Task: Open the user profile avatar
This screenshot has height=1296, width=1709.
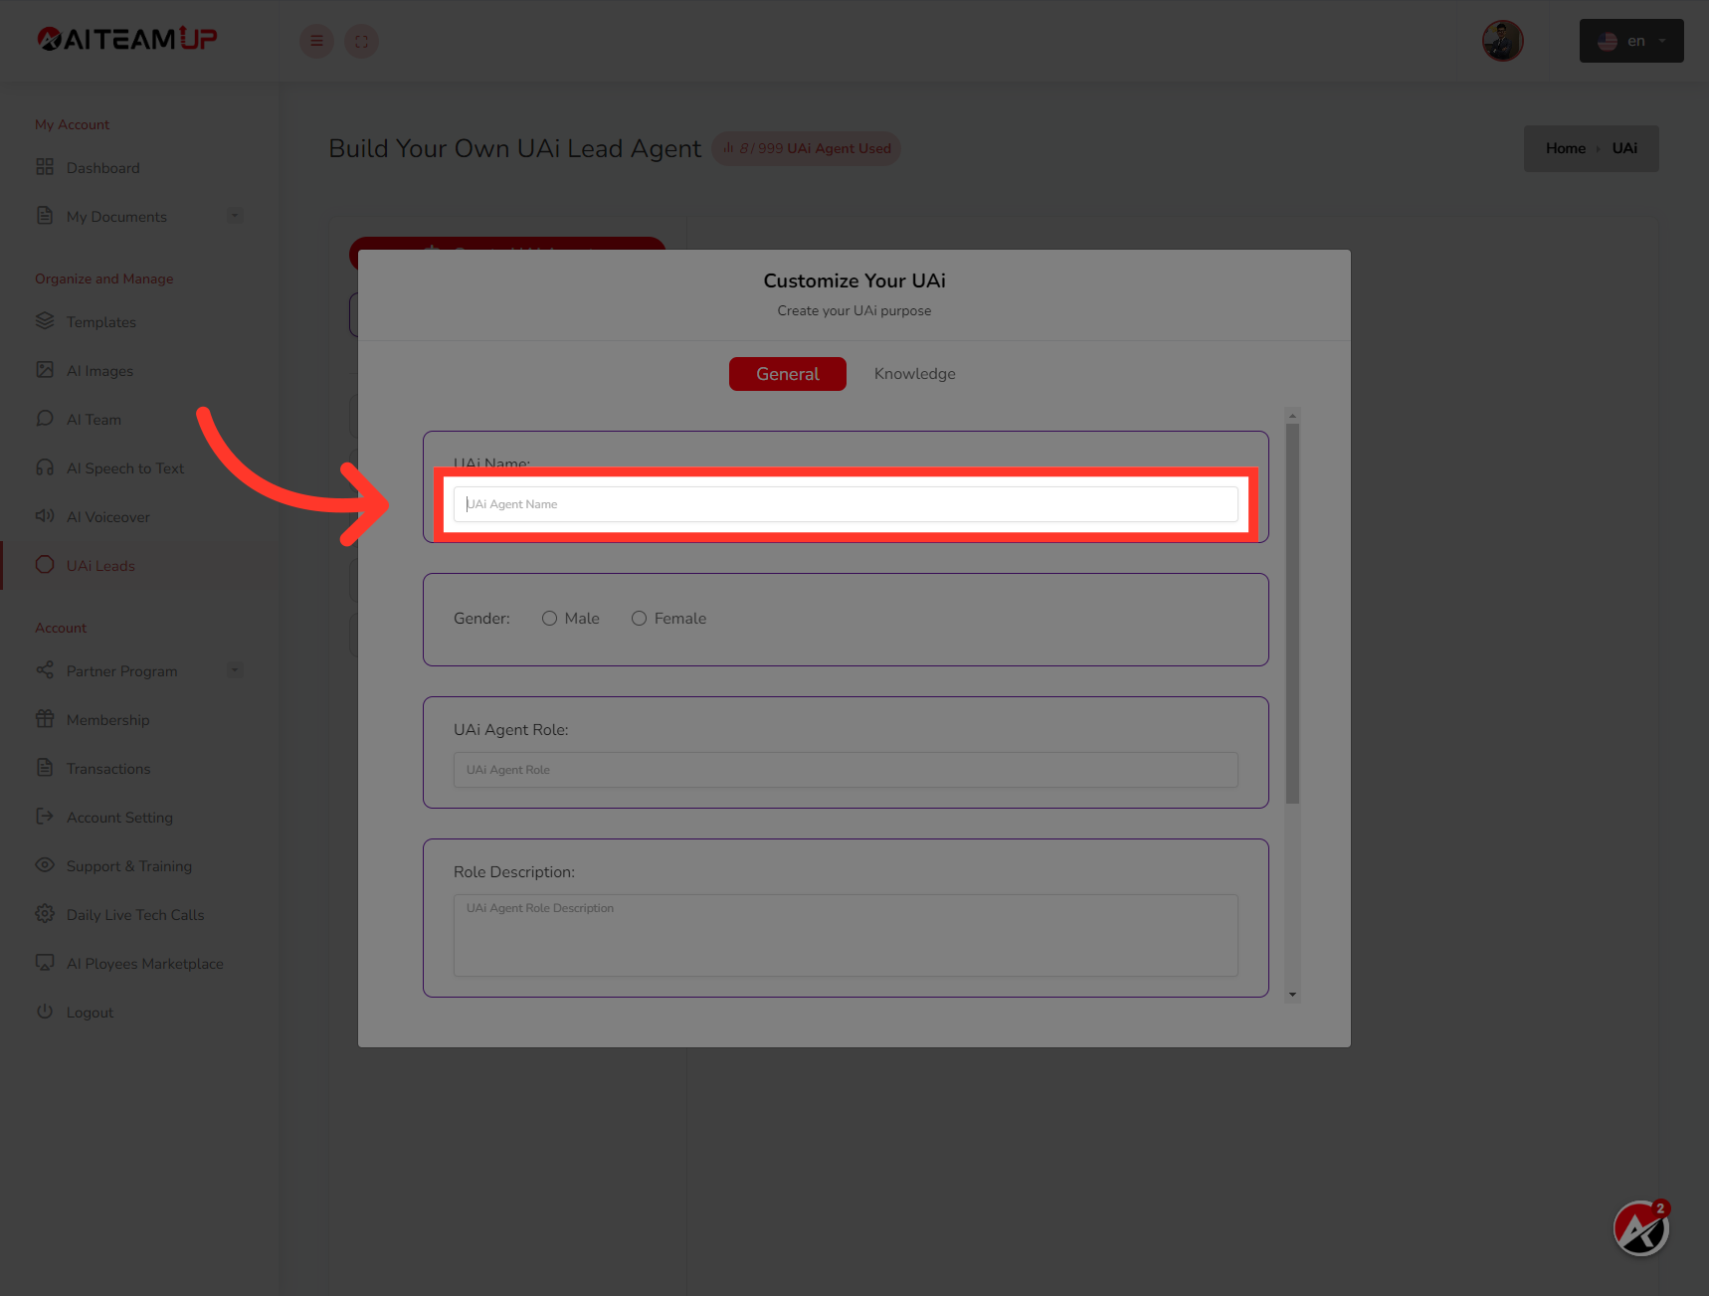Action: [x=1502, y=41]
